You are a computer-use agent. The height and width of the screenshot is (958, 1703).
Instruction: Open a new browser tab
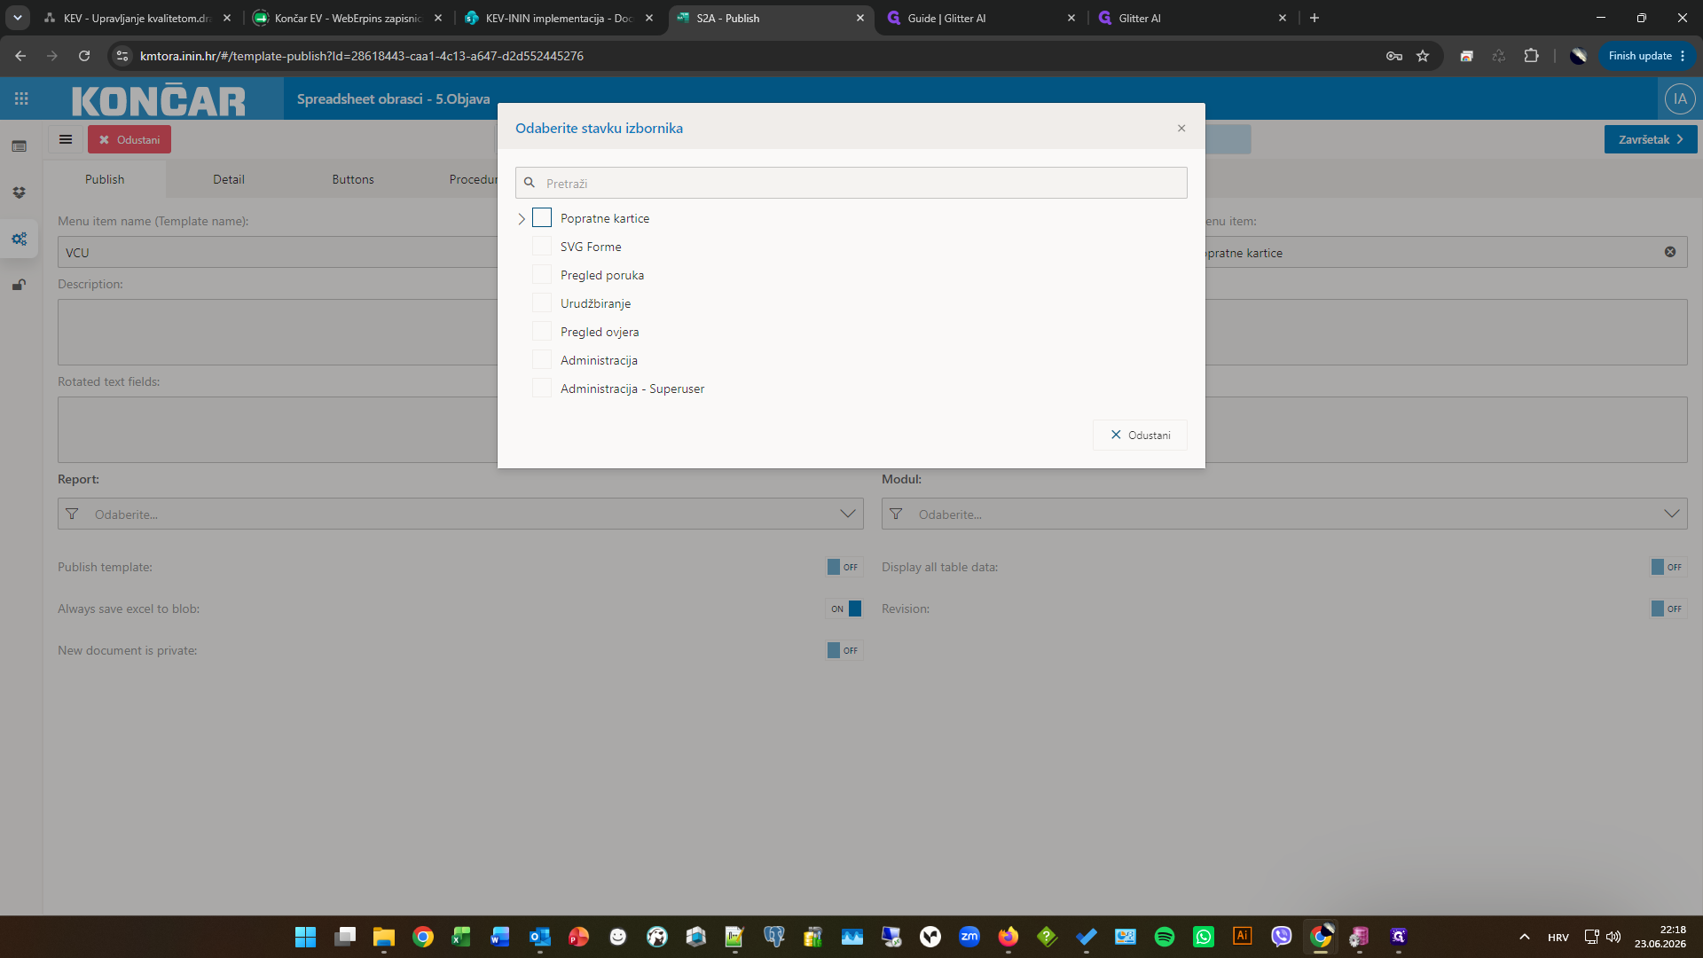[1315, 18]
